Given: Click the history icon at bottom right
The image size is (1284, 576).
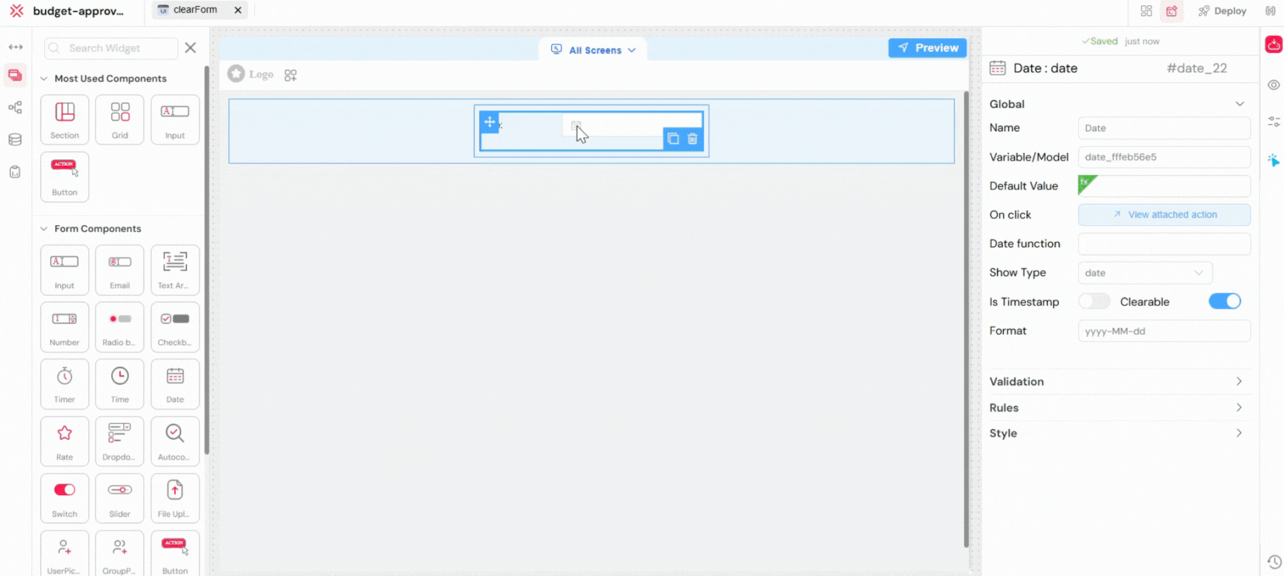Looking at the screenshot, I should click(x=1273, y=561).
